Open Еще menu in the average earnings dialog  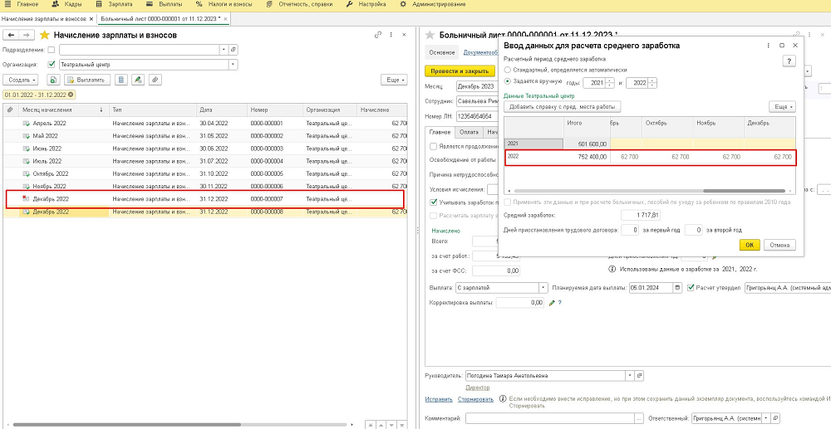pos(783,107)
